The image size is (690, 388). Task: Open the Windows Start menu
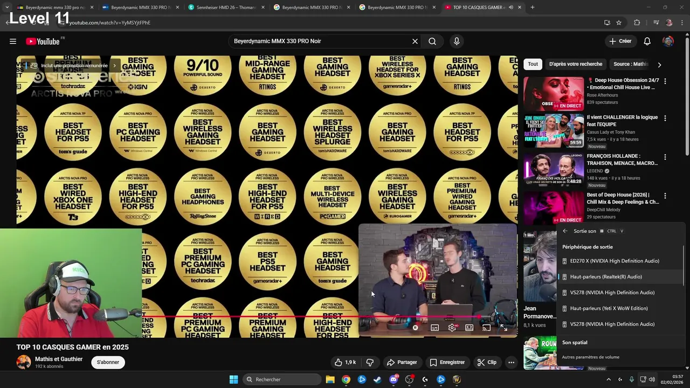233,379
